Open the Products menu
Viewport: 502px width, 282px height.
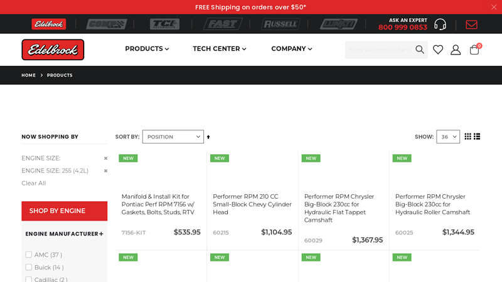pyautogui.click(x=147, y=49)
